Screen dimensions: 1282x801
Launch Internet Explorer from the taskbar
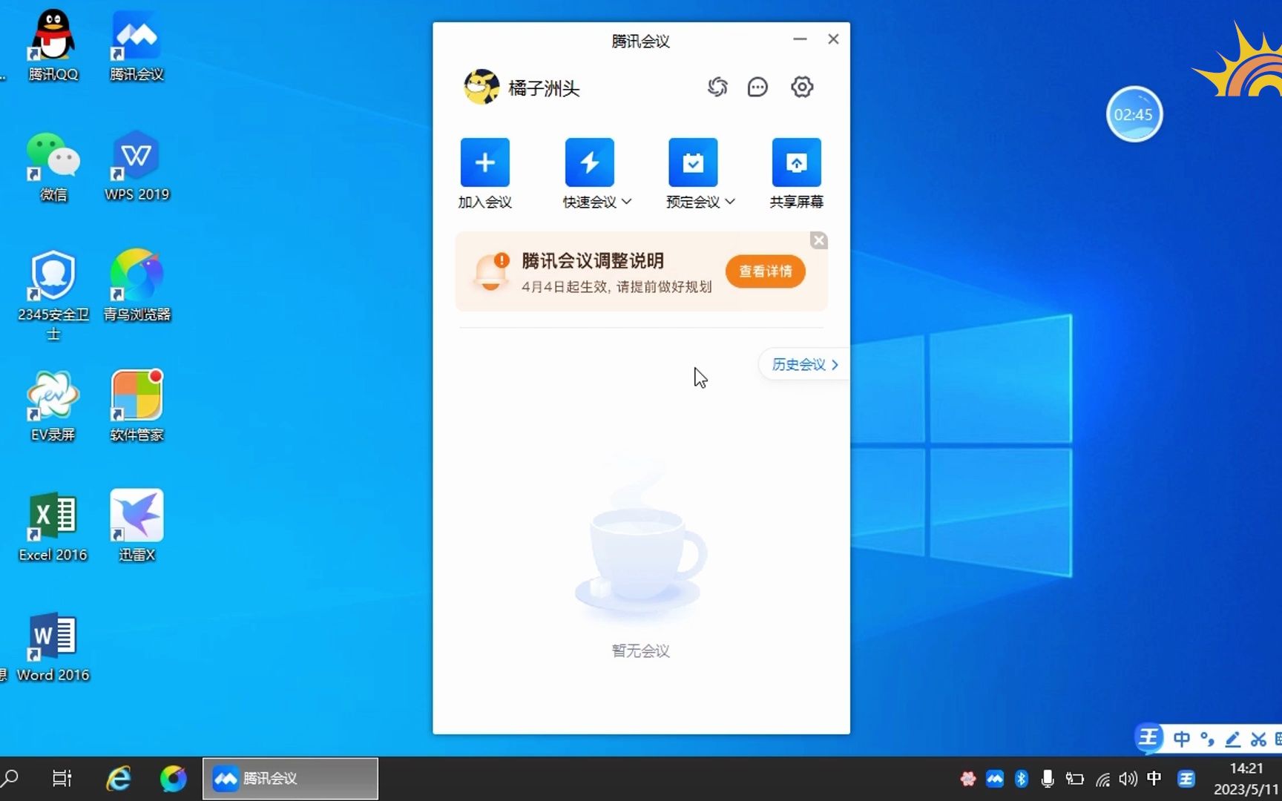(x=118, y=778)
